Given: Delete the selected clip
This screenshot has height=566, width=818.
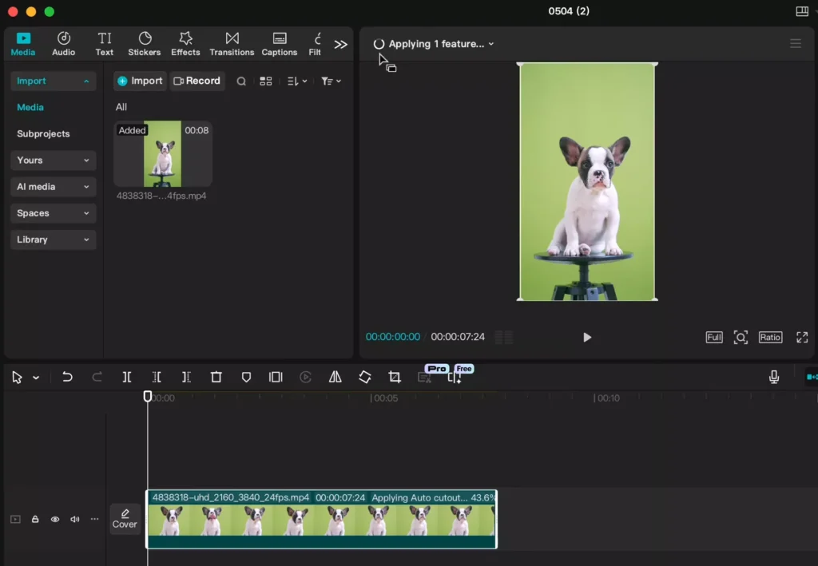Looking at the screenshot, I should click(216, 377).
